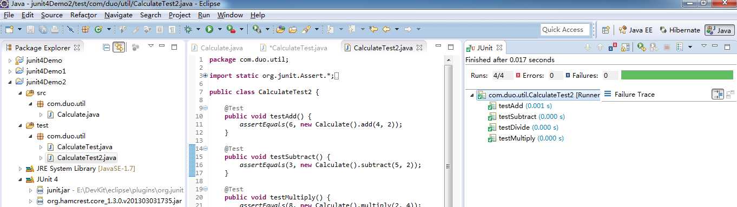Click the Open Task folder icon
The image size is (737, 207).
(x=293, y=29)
